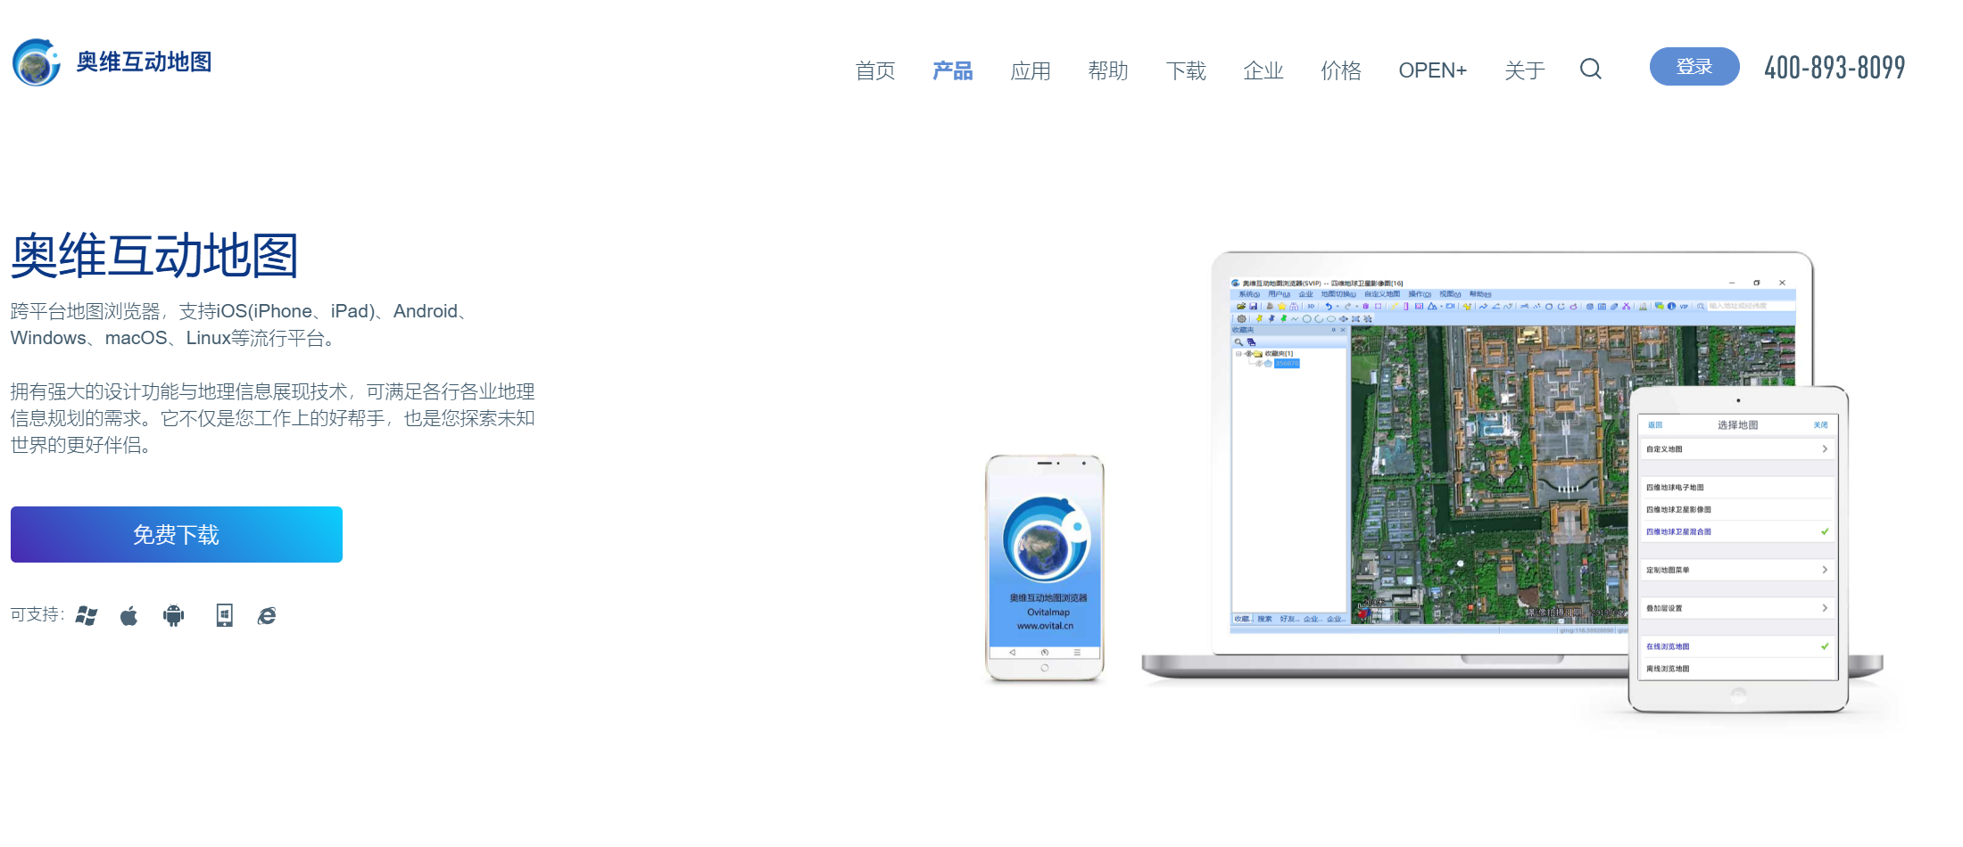Select the OPEN+ navigation item
1963x847 pixels.
[x=1432, y=70]
